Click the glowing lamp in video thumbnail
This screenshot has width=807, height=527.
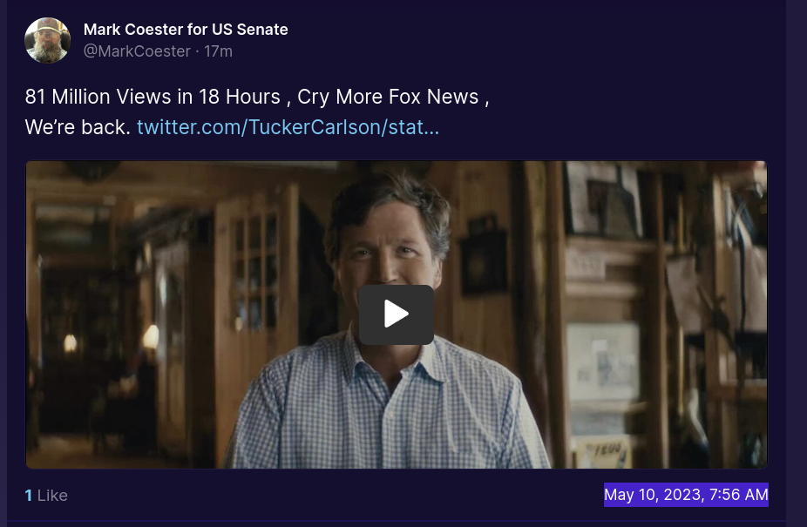(x=151, y=337)
